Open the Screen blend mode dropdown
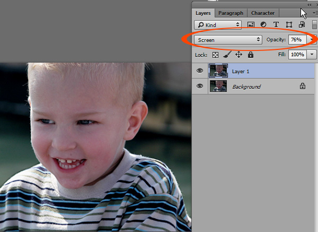This screenshot has width=318, height=232. coord(228,40)
